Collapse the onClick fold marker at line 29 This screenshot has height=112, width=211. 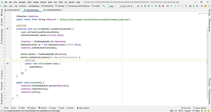point(11,64)
